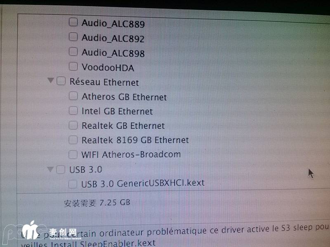Image resolution: width=330 pixels, height=247 pixels.
Task: Select the USB 3.0 GenericUSBXHCI.kext row label
Action: point(143,183)
